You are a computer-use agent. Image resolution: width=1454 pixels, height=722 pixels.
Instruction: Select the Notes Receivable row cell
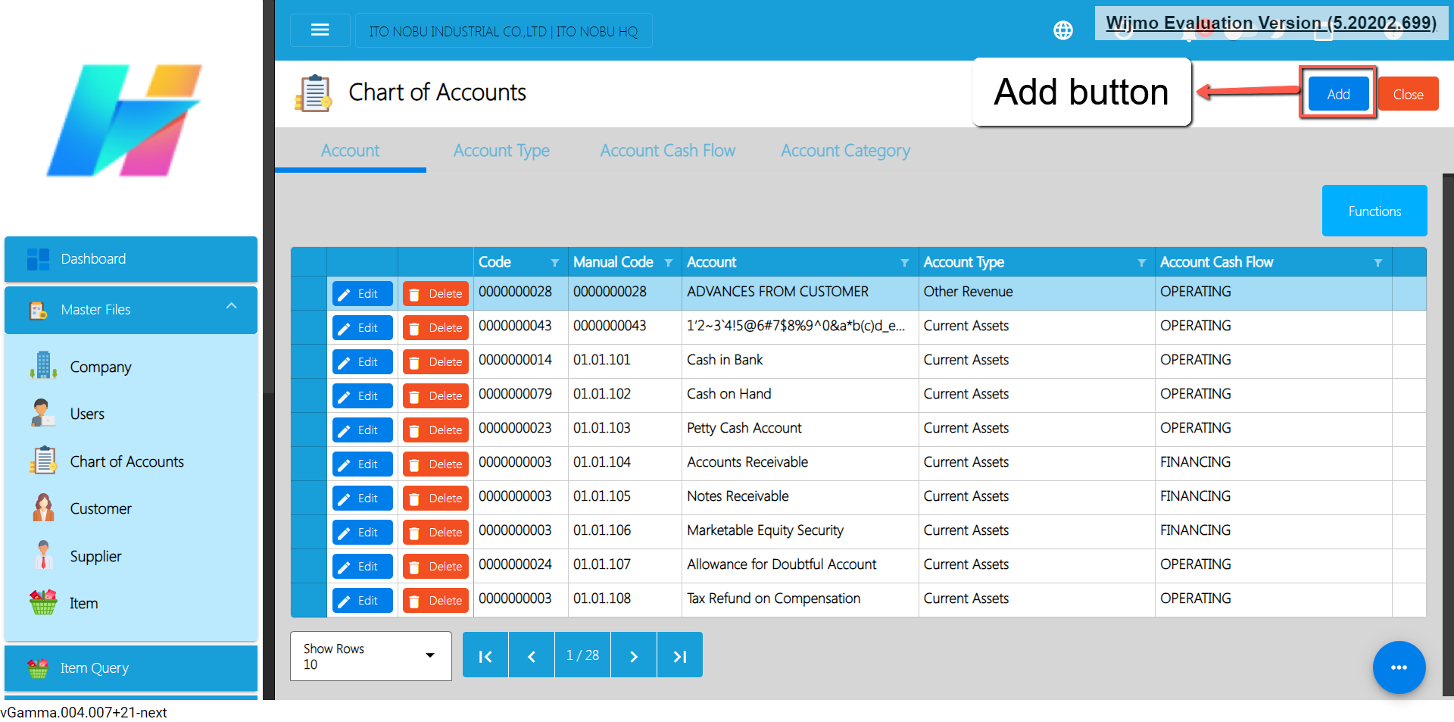(738, 496)
